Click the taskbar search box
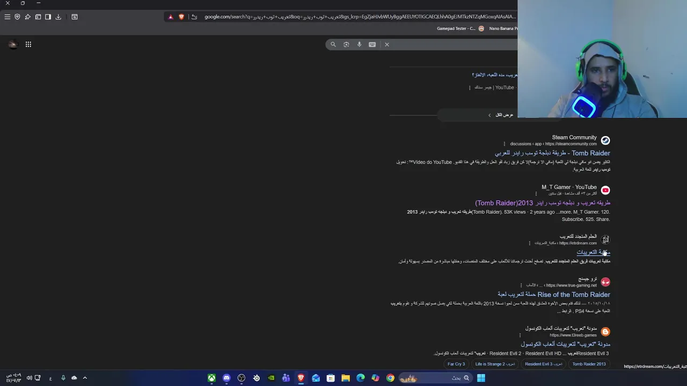 tap(435, 378)
